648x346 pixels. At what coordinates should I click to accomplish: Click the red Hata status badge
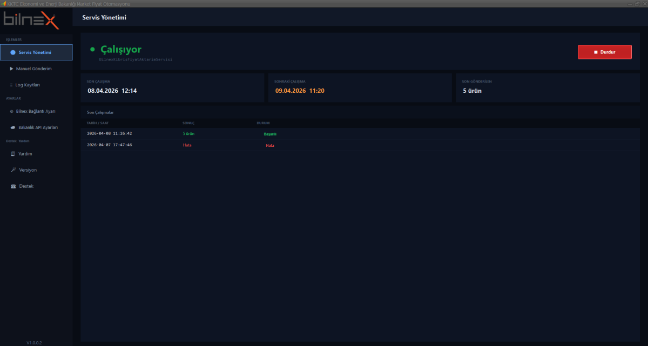(x=270, y=146)
